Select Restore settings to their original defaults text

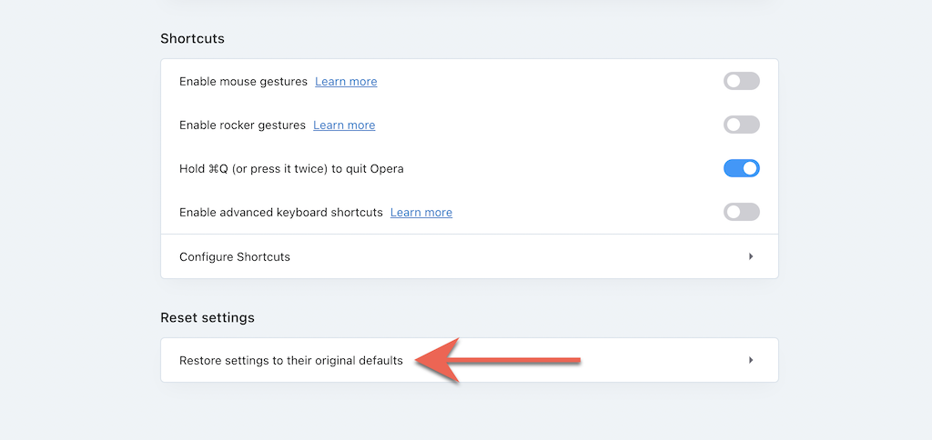290,361
